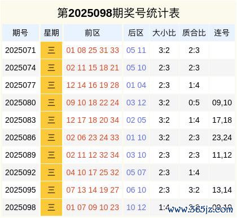Click 质合比 value 0:5 in row 2025080
Viewport: 237px width, 218px height.
tap(194, 103)
